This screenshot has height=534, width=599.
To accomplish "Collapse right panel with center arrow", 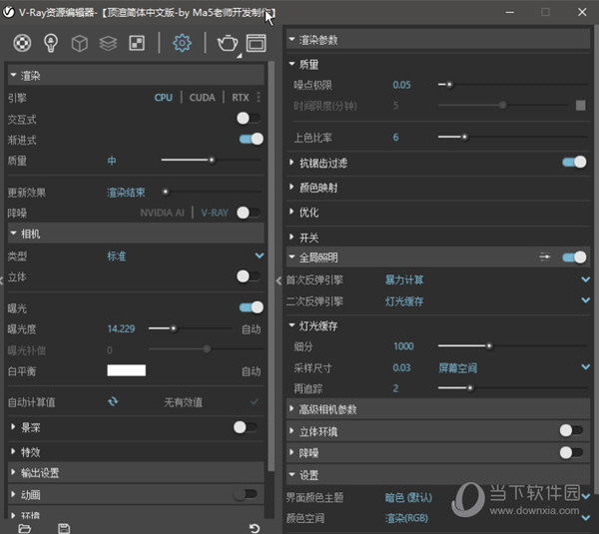I will [279, 281].
